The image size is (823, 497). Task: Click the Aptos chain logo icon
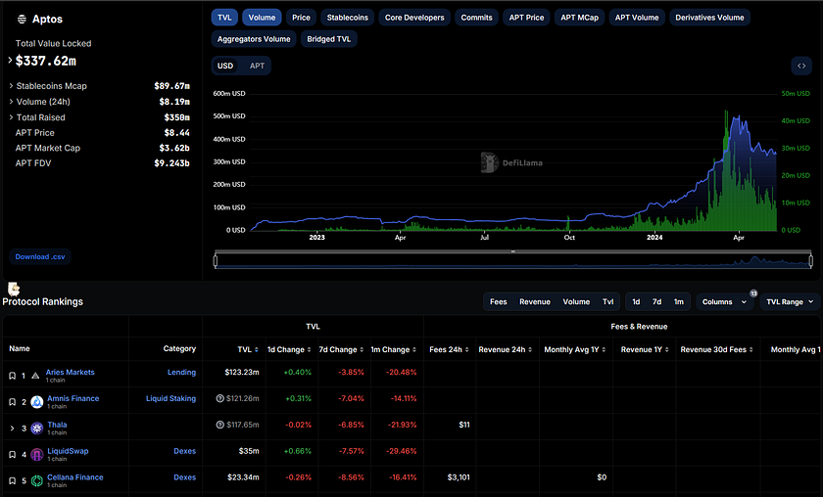coord(22,20)
